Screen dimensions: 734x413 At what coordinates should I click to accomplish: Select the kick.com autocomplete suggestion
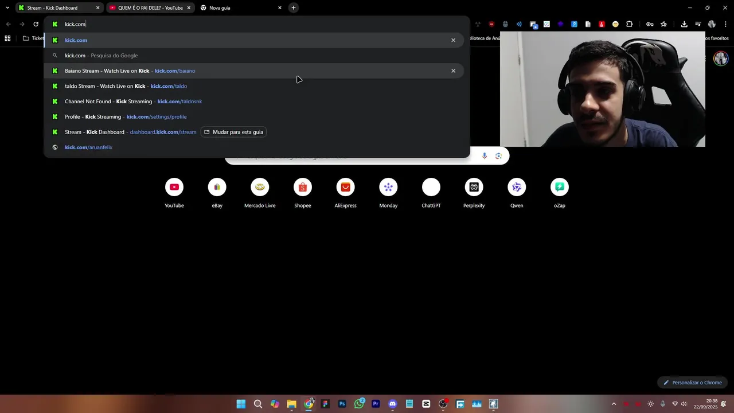click(x=253, y=40)
